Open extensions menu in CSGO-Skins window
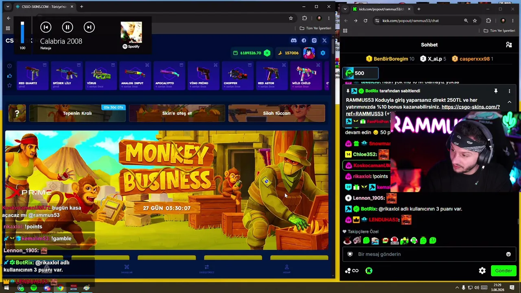The width and height of the screenshot is (521, 293). 304,18
